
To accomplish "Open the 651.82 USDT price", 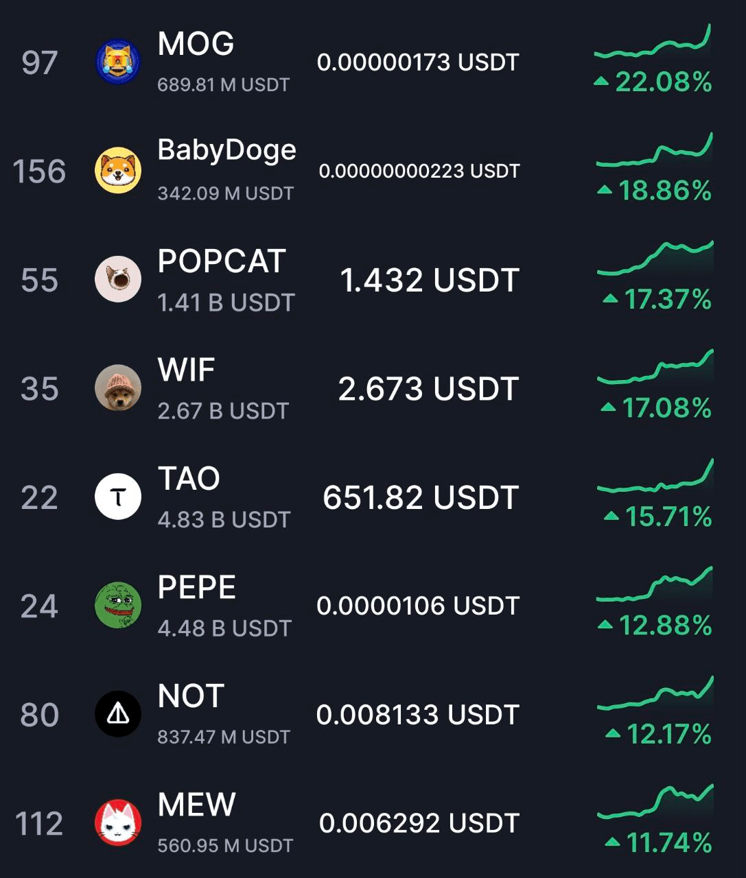I will [x=421, y=498].
